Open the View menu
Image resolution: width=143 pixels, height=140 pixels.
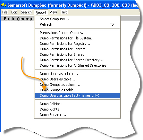click(53, 12)
